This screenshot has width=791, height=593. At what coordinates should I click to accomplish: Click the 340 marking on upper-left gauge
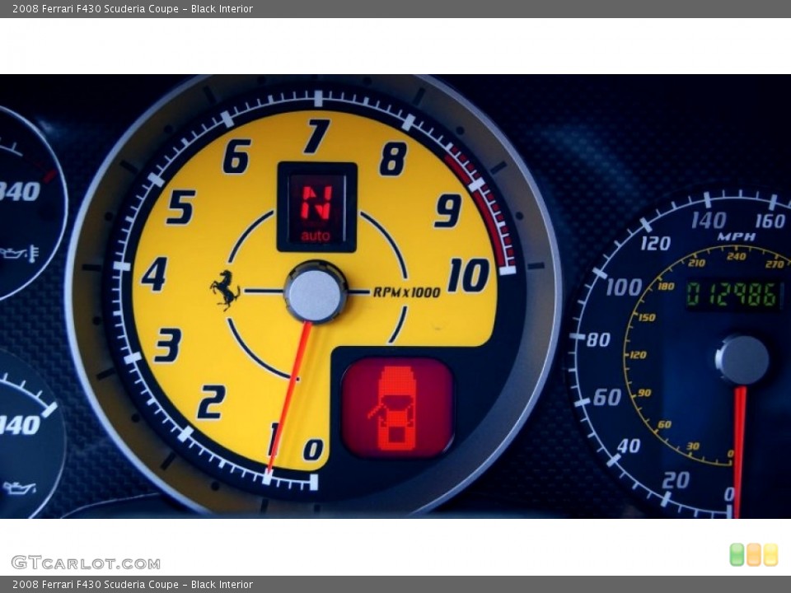pyautogui.click(x=19, y=192)
